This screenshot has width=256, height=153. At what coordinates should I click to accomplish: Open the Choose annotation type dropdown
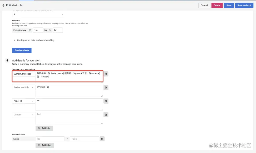[23, 114]
